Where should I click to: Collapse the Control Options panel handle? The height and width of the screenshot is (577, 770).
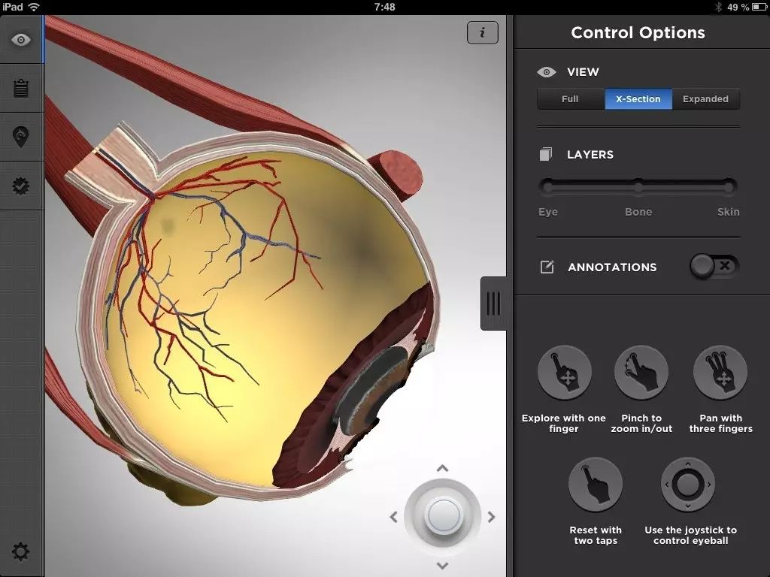click(493, 304)
